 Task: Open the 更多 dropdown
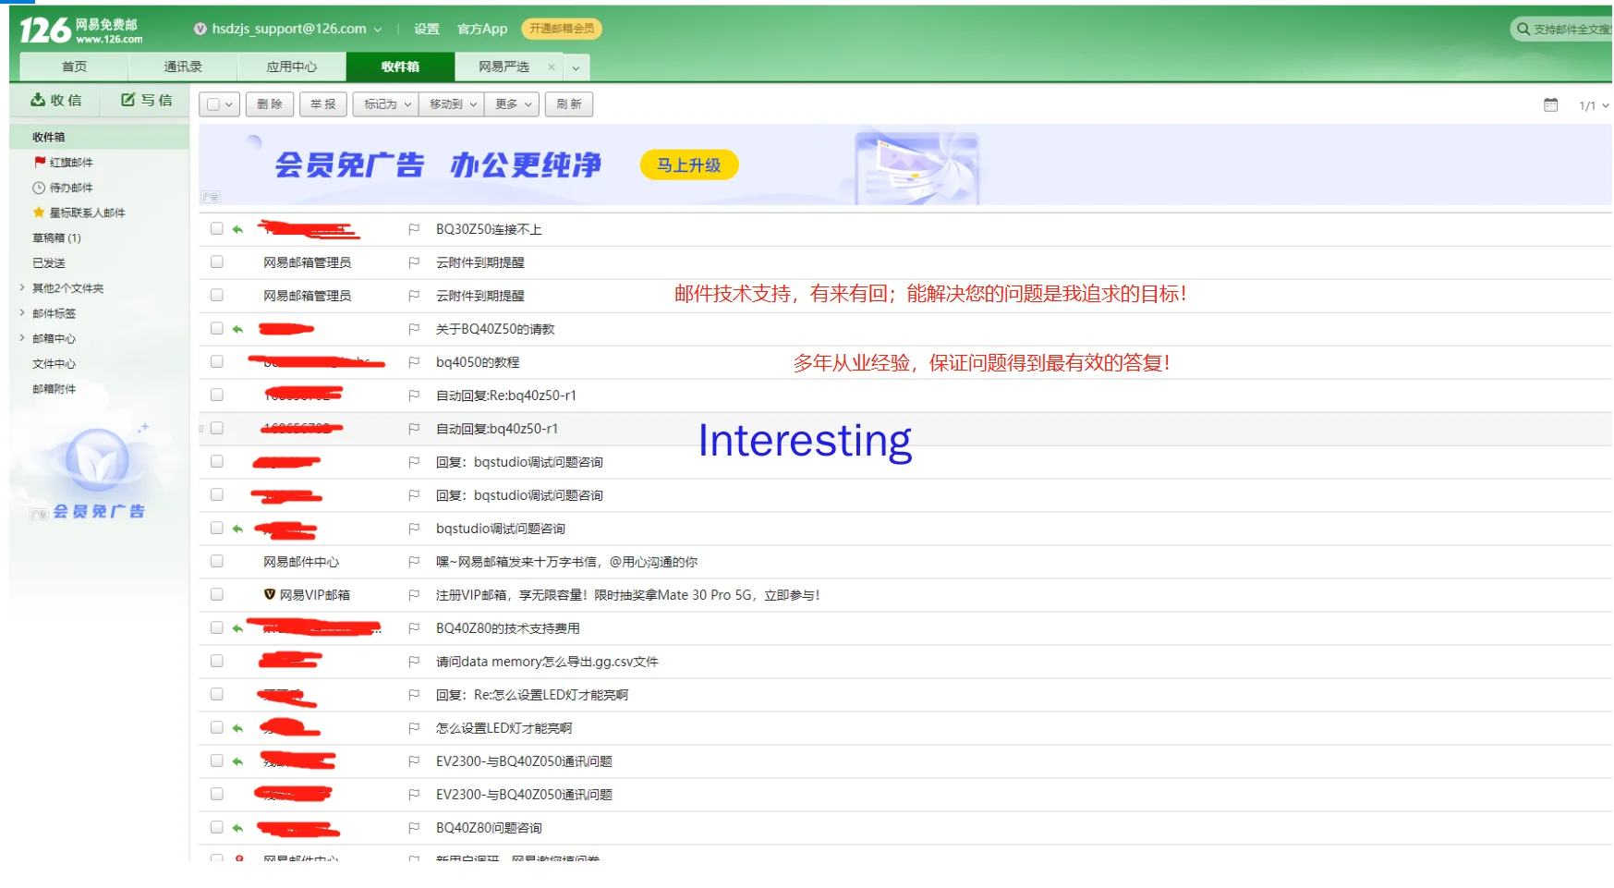pyautogui.click(x=513, y=104)
